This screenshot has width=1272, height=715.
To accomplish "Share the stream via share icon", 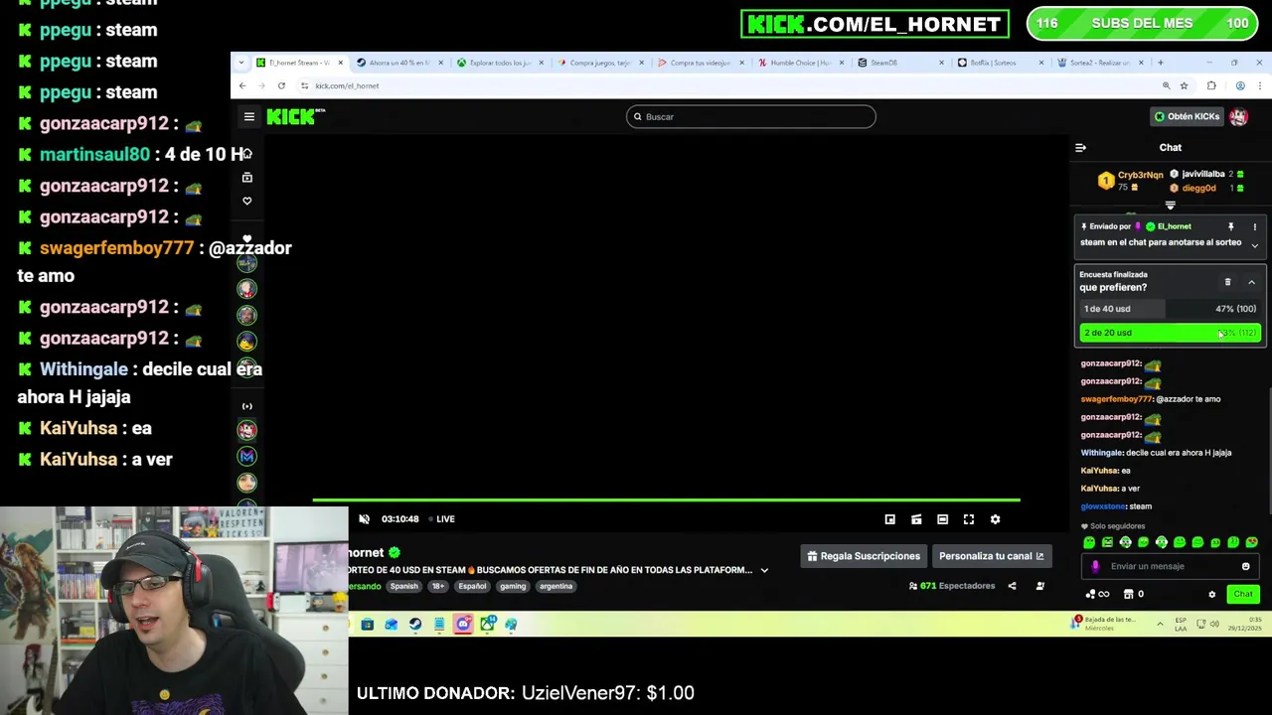I will coord(1012,586).
